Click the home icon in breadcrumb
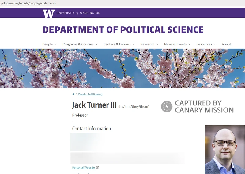 tap(73, 94)
